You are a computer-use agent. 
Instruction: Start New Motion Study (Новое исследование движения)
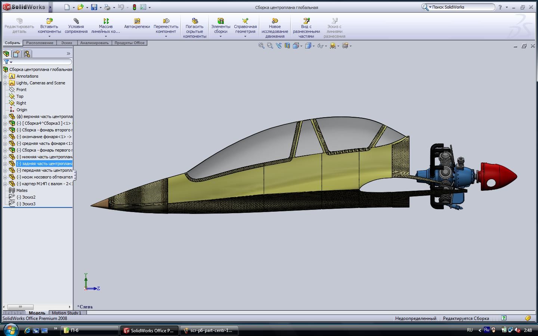pos(275,21)
